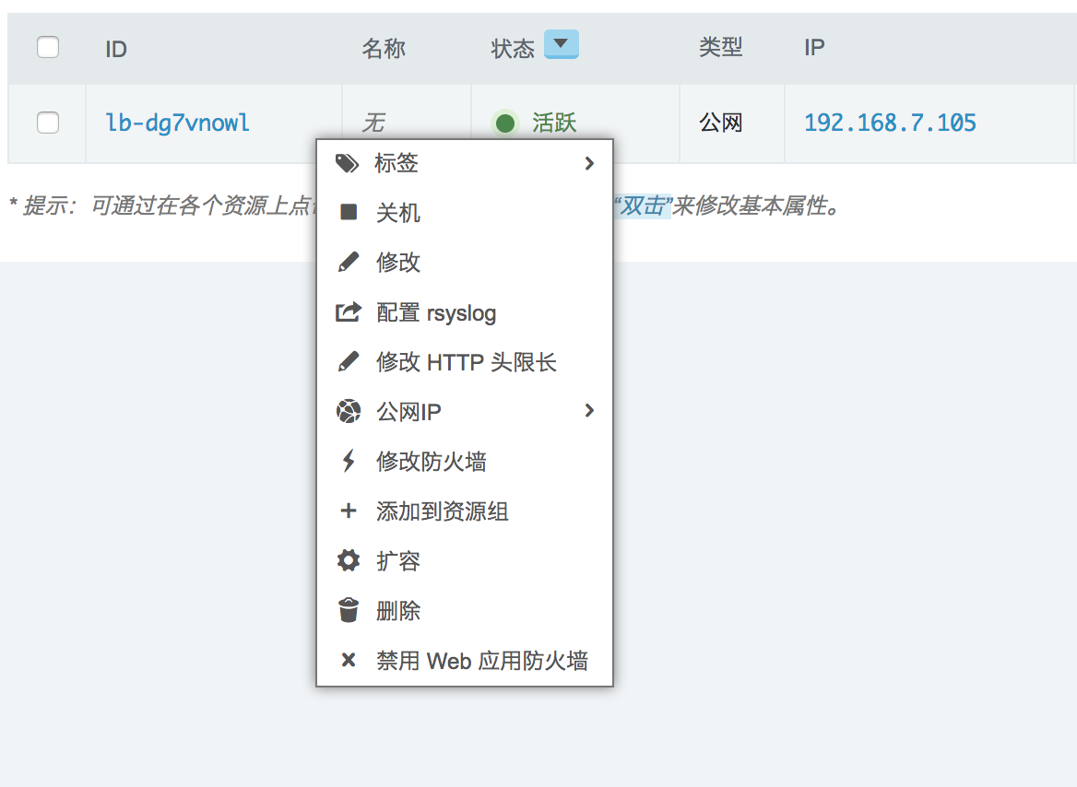This screenshot has width=1077, height=787.
Task: Click the IP address 192.168.7.105 link
Action: click(890, 123)
